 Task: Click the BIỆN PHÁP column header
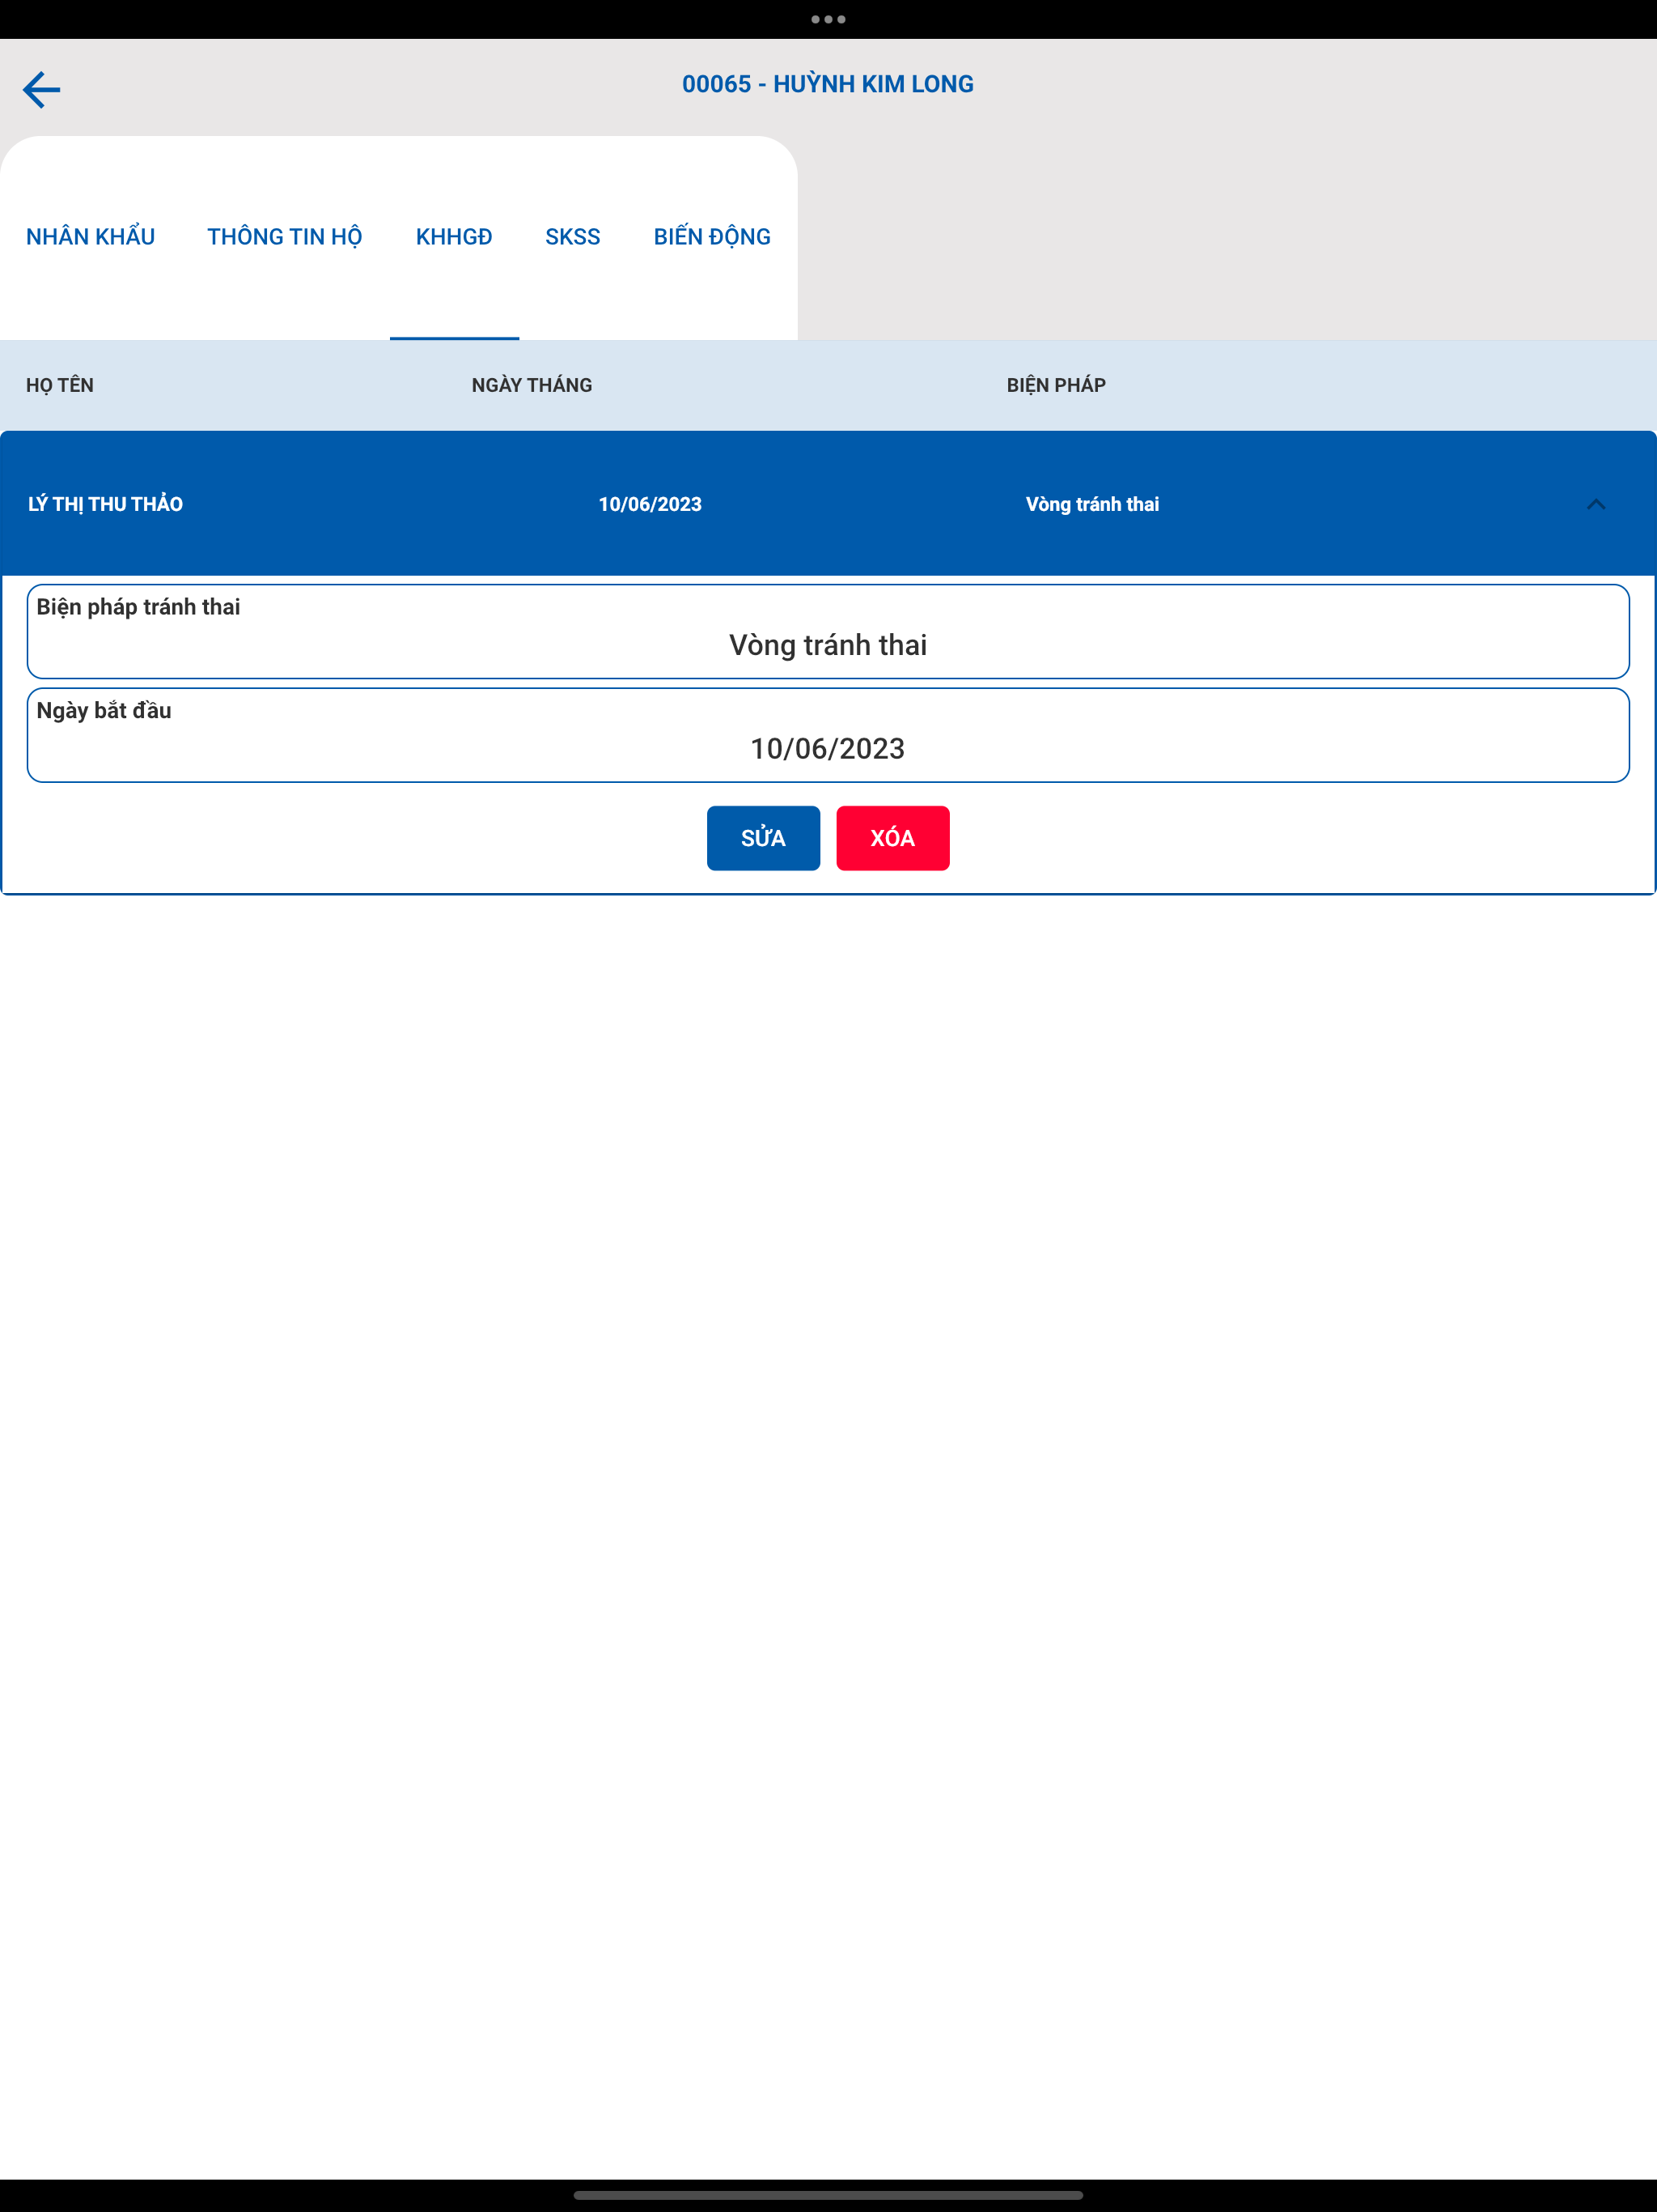(x=1055, y=385)
